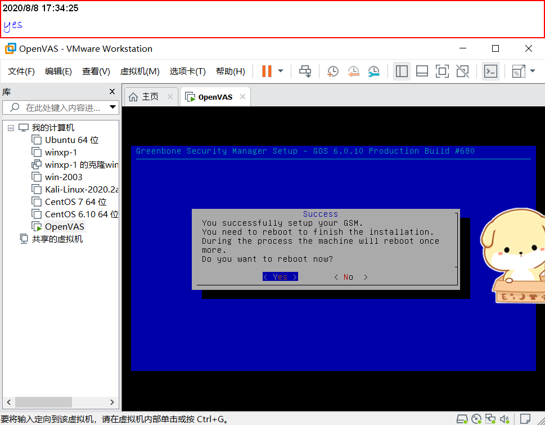Click the Ubuntu 64 位 VM icon

pos(37,140)
